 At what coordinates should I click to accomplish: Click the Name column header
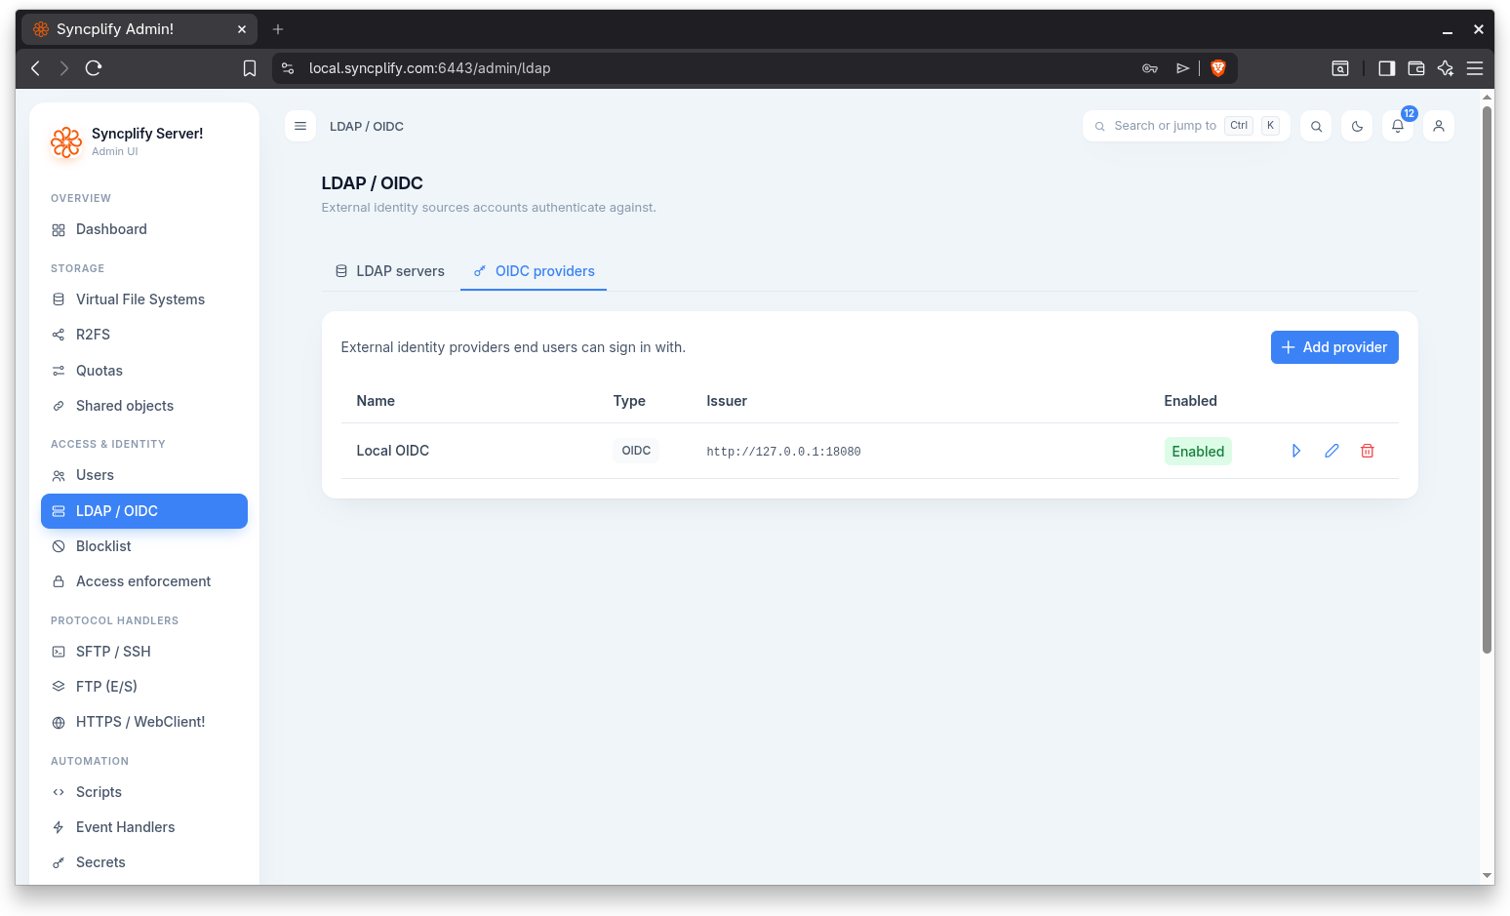376,401
